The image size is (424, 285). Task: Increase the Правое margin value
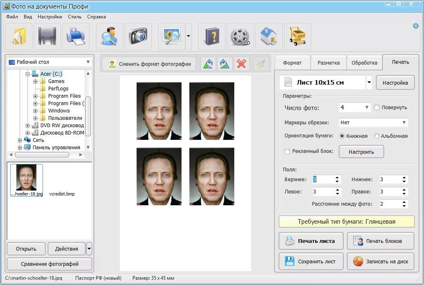coord(404,190)
